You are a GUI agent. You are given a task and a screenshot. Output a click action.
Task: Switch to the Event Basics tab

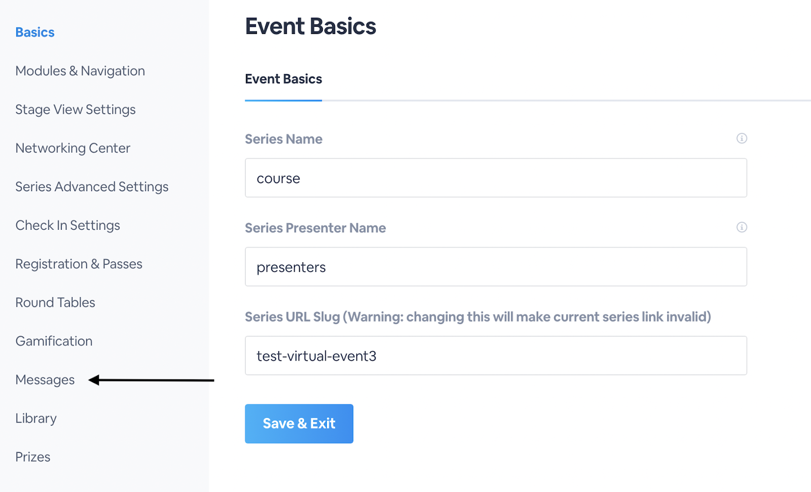pyautogui.click(x=283, y=79)
